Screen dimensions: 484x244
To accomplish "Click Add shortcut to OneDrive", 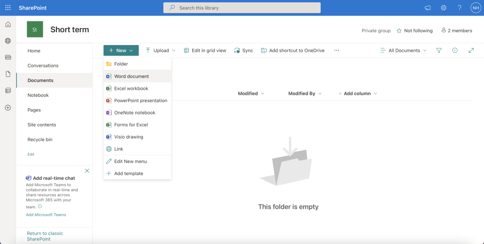I will click(293, 50).
